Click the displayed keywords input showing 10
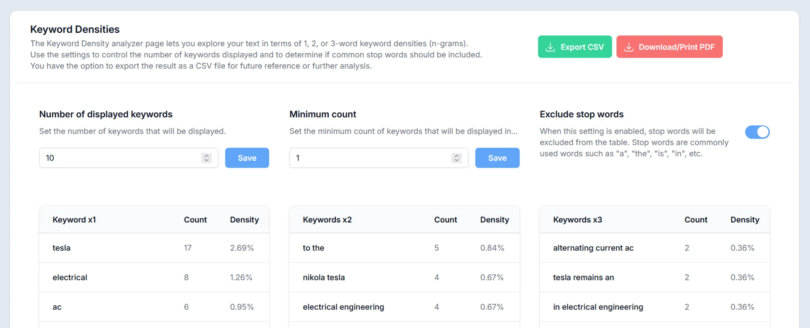The image size is (810, 328). [x=117, y=158]
